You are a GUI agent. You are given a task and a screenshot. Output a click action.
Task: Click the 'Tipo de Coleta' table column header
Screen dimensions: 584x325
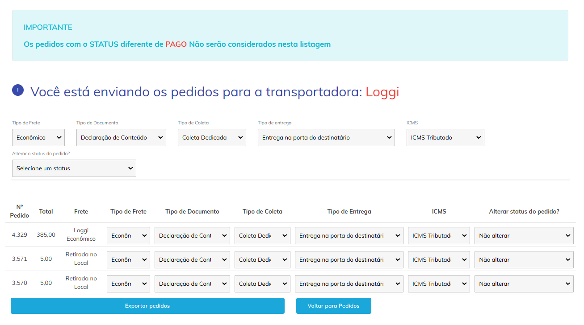pos(262,211)
